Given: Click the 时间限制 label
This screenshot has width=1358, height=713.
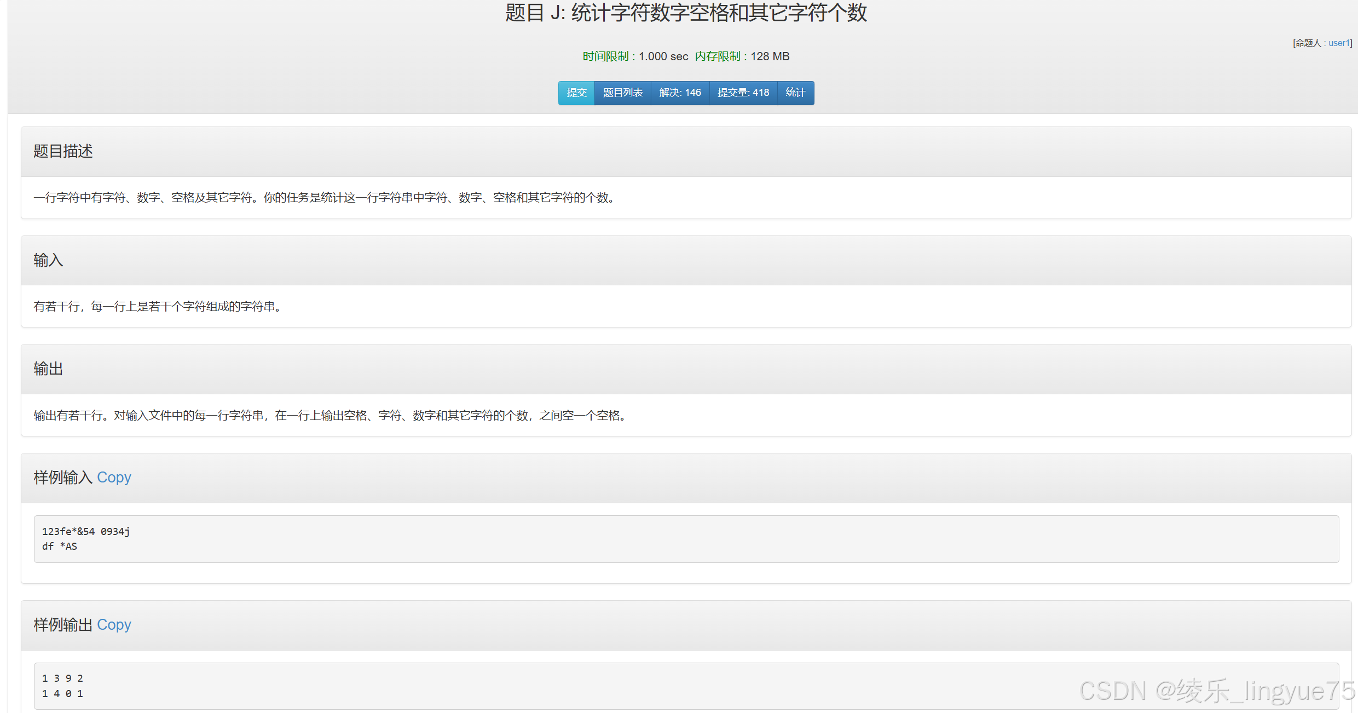Looking at the screenshot, I should pos(605,56).
